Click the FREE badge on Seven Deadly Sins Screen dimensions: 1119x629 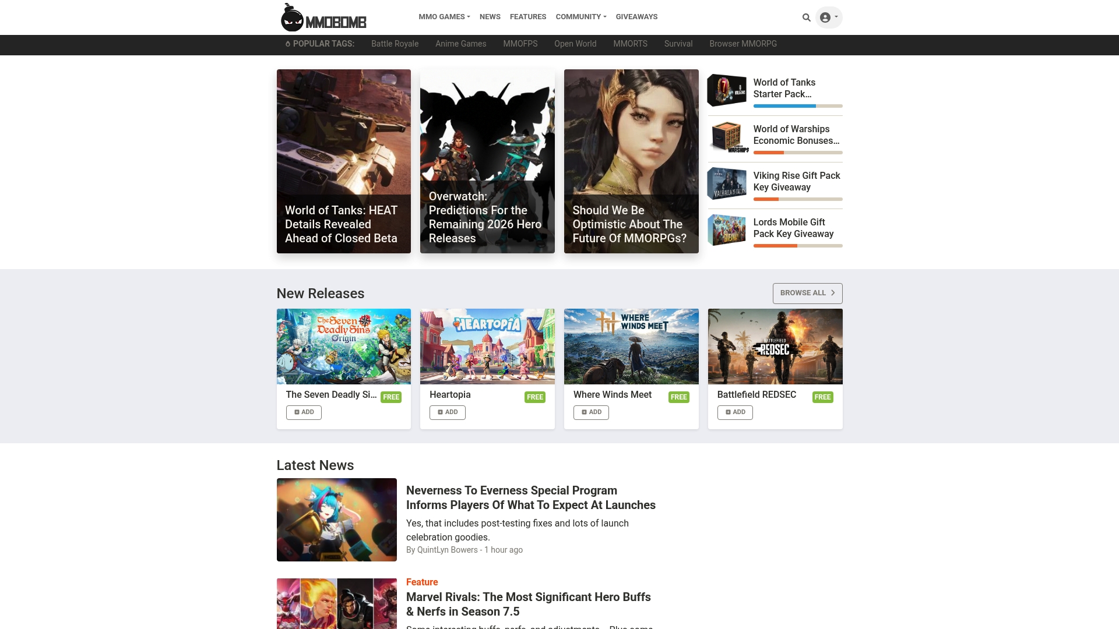tap(390, 397)
